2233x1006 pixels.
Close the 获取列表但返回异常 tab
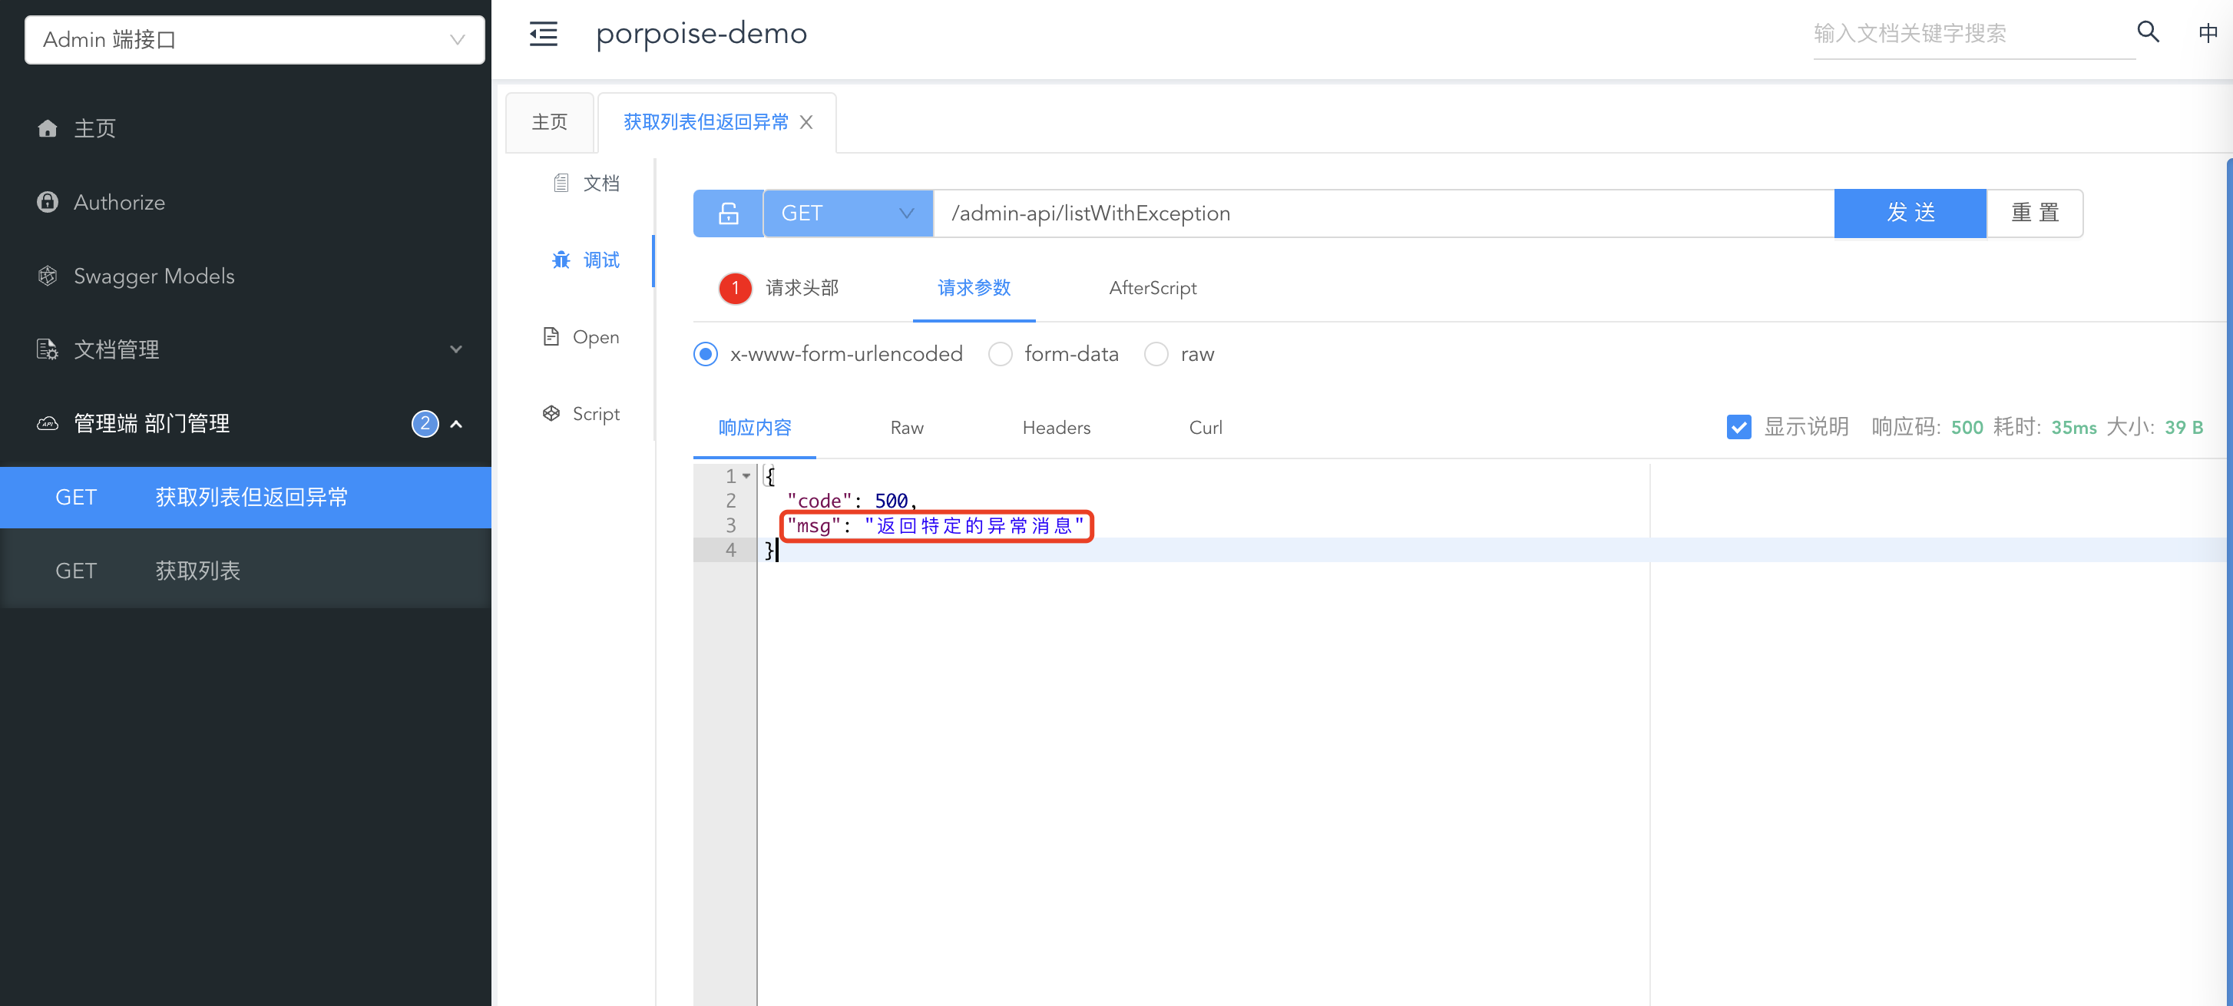coord(806,122)
